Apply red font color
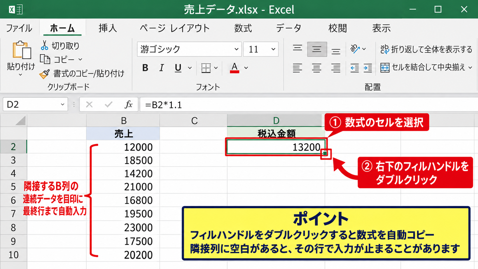Viewport: 478px width, 269px height. [x=234, y=68]
